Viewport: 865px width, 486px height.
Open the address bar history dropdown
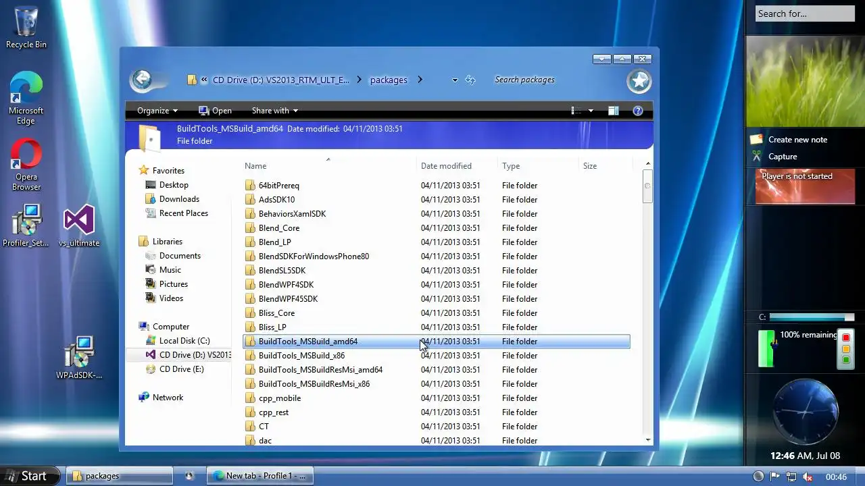click(455, 80)
